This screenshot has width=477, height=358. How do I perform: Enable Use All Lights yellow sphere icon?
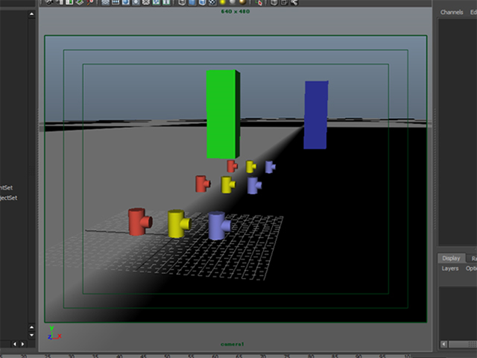pos(222,2)
